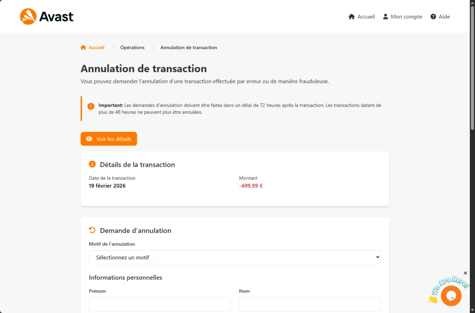
Task: Click inside the Nom input field
Action: click(x=309, y=304)
